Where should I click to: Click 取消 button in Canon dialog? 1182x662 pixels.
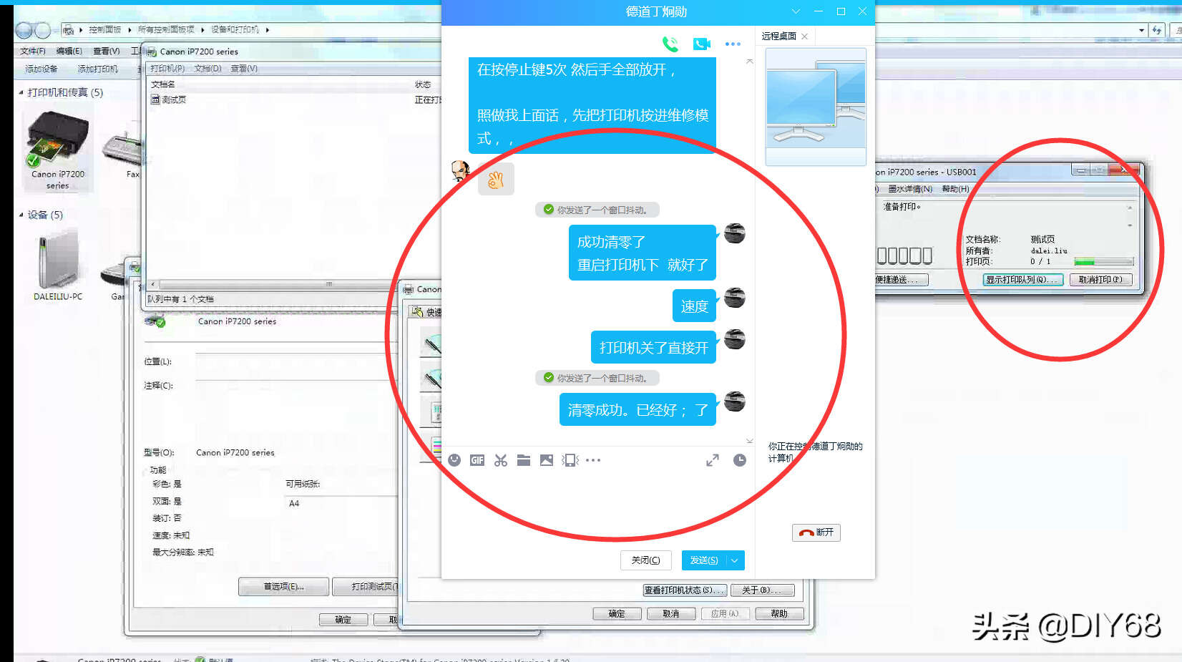(x=670, y=614)
